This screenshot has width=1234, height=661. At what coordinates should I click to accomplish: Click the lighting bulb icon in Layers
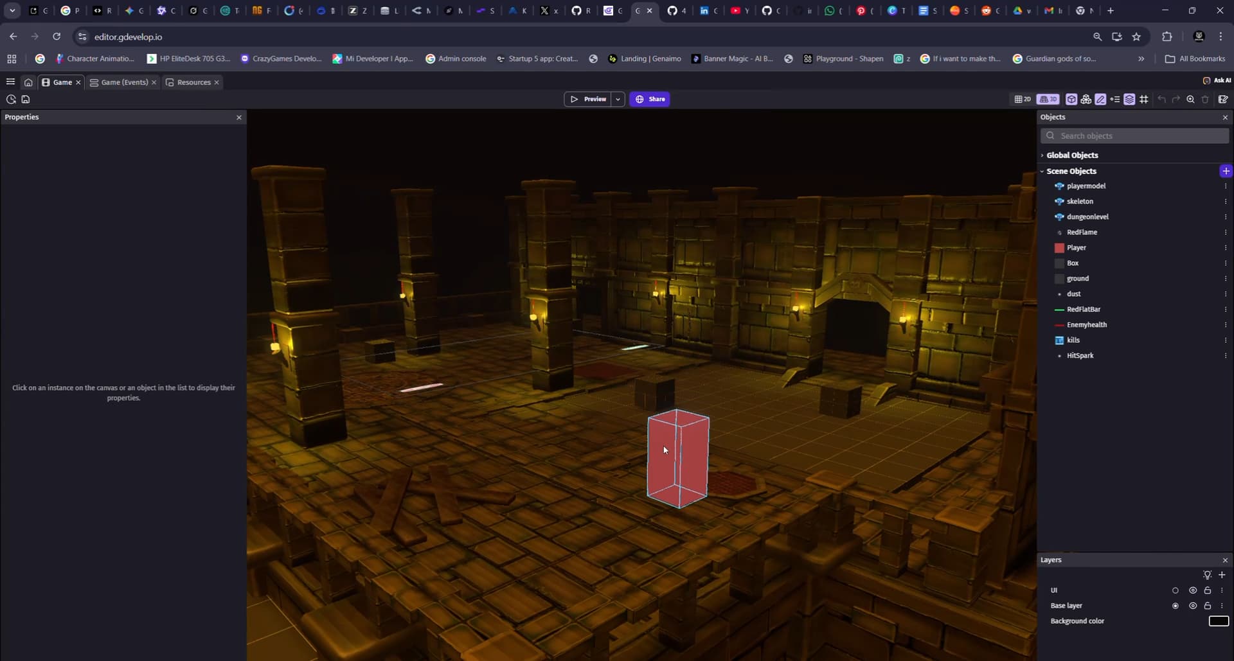[x=1207, y=575]
